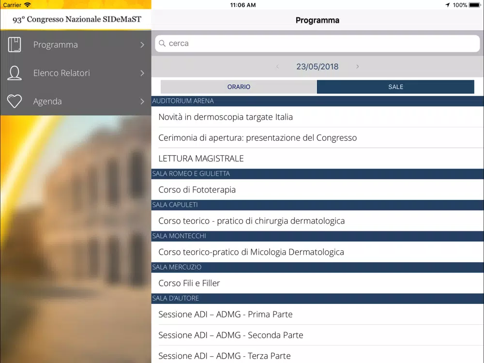Tap the Elenco Relatori person icon

pos(15,73)
